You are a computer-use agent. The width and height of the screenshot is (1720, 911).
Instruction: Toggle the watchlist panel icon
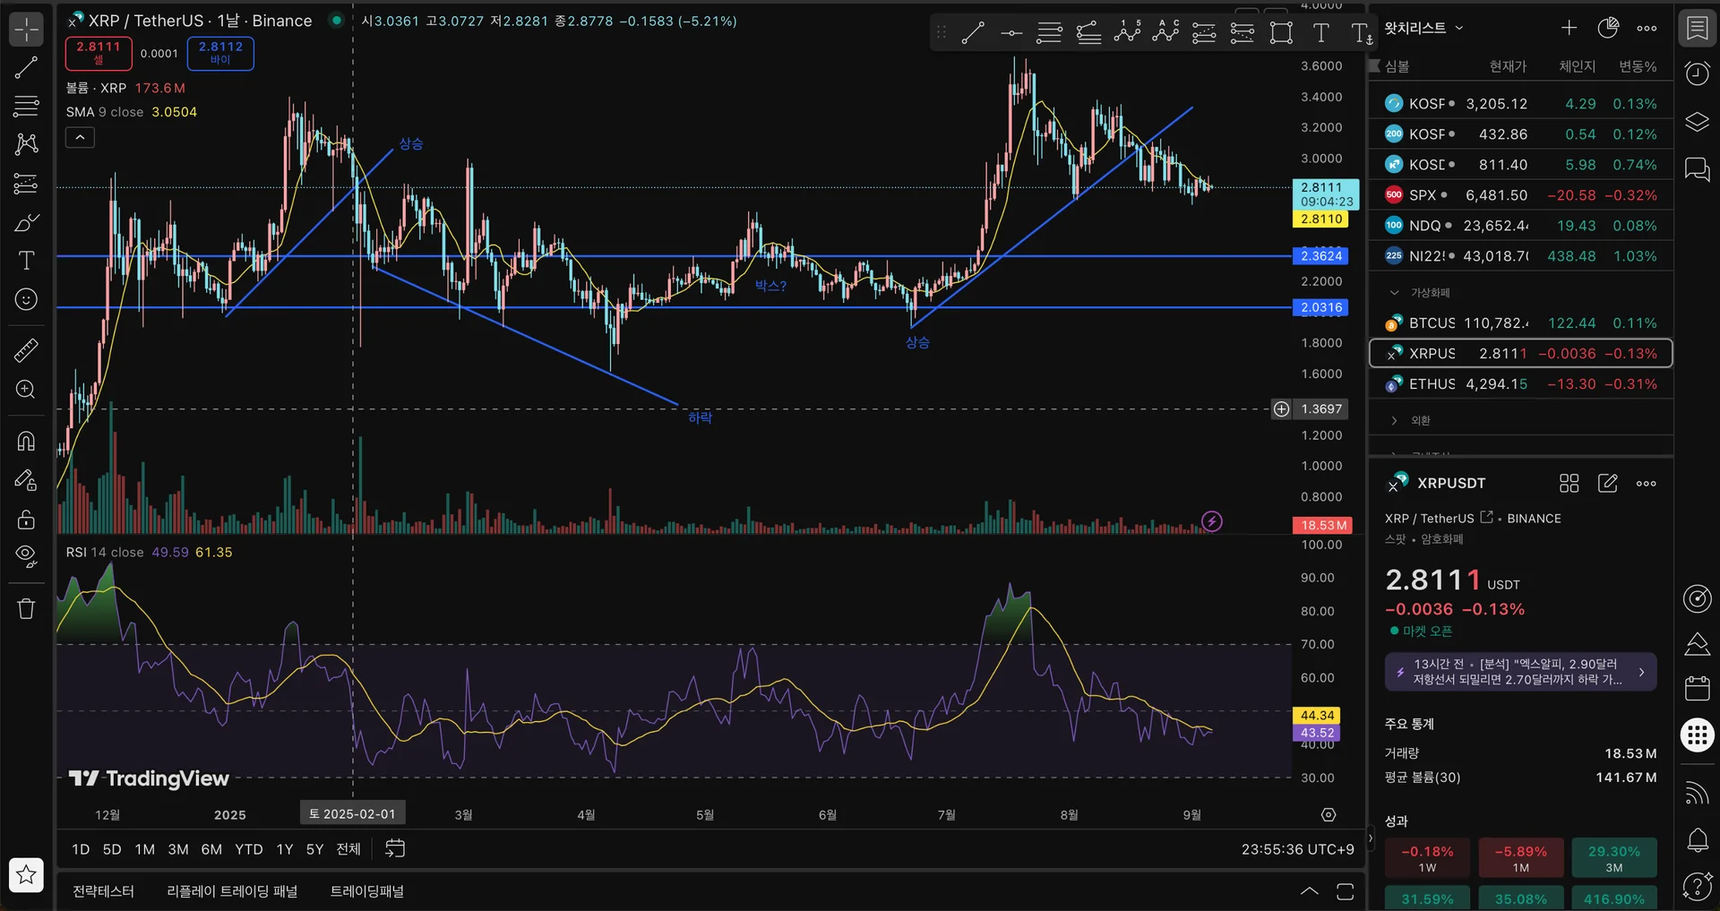[x=1698, y=28]
